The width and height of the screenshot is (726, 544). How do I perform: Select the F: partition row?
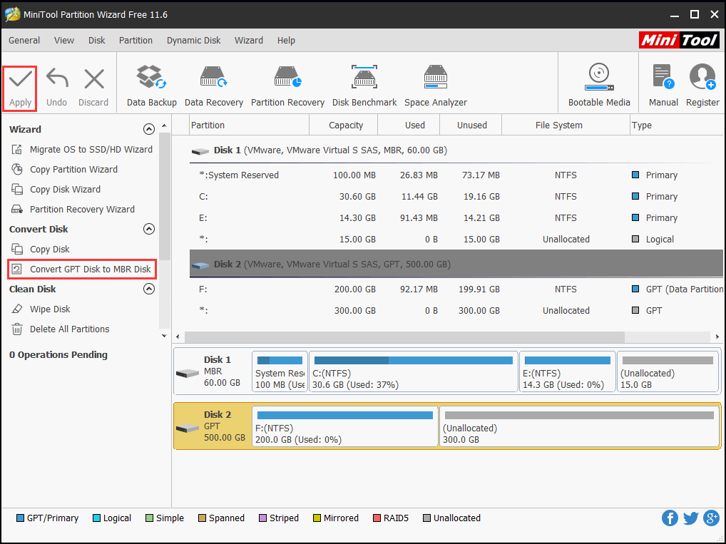(456, 289)
